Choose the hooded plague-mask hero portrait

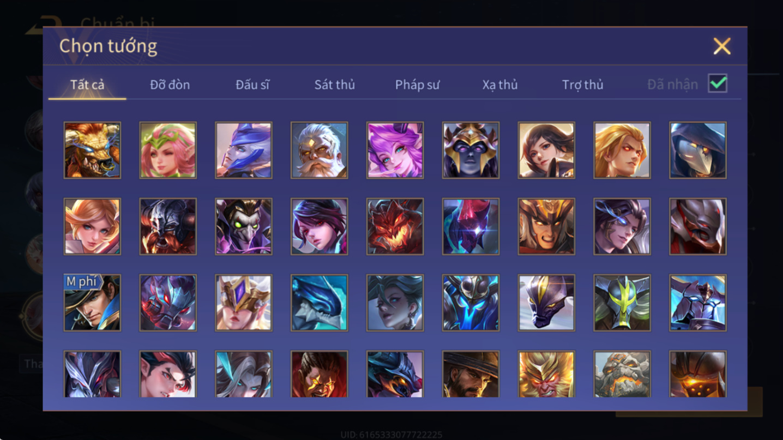pyautogui.click(x=698, y=150)
